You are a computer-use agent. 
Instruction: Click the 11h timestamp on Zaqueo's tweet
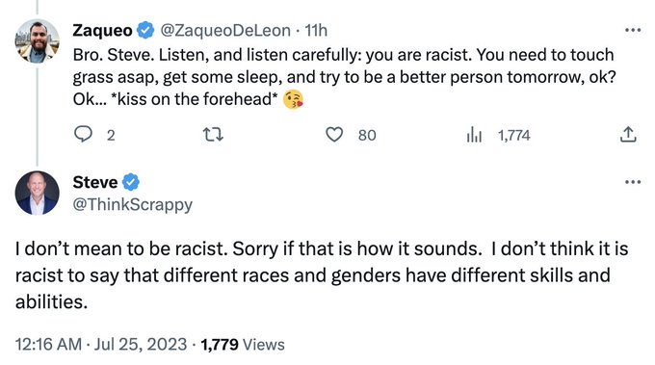point(316,30)
